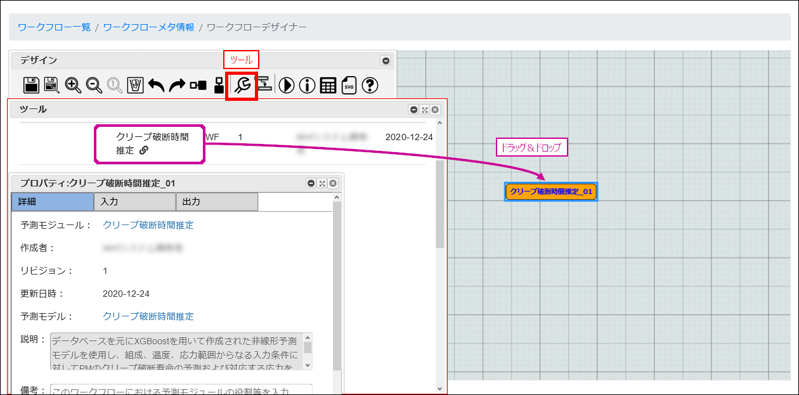Click the 備考 text input field

click(x=181, y=390)
